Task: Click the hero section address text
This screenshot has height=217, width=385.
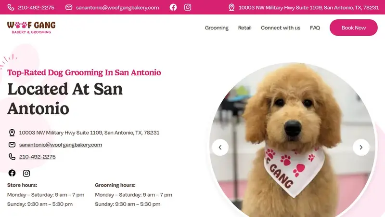Action: [89, 133]
